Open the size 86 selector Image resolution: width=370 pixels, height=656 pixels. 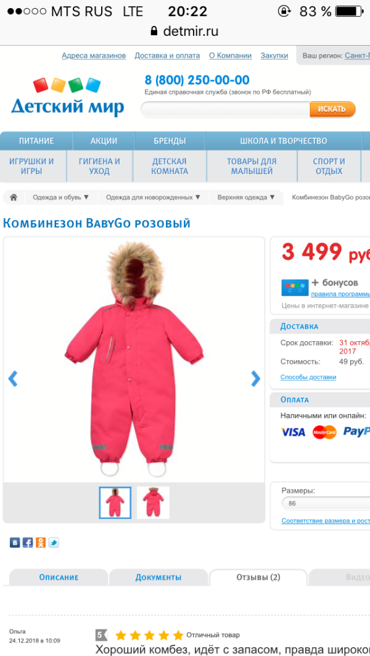326,504
